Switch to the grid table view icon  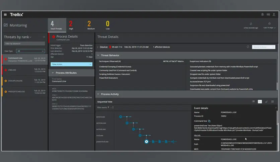click(272, 101)
